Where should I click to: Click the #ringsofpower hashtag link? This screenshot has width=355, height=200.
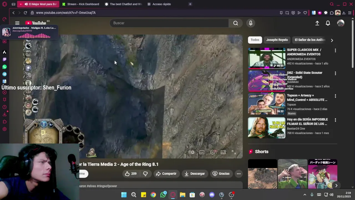[x=107, y=186]
